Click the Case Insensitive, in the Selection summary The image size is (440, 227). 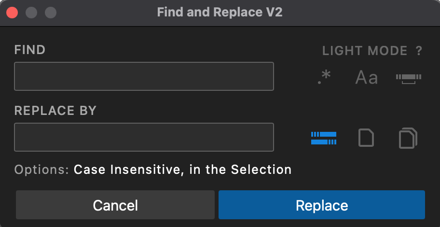click(x=182, y=170)
